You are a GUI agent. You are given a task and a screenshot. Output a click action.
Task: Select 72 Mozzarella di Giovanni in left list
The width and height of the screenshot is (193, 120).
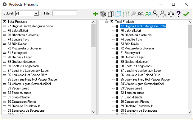(x=25, y=48)
